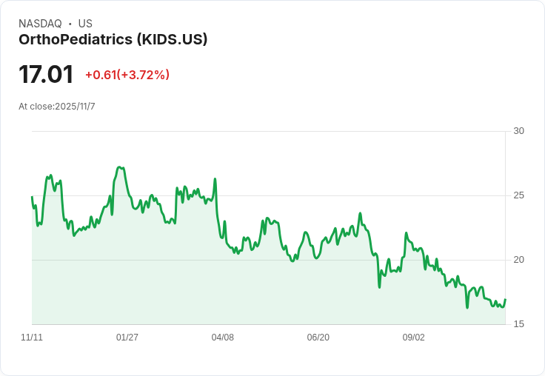This screenshot has width=545, height=376.
Task: Click the NASDAQ exchange label
Action: (x=40, y=24)
